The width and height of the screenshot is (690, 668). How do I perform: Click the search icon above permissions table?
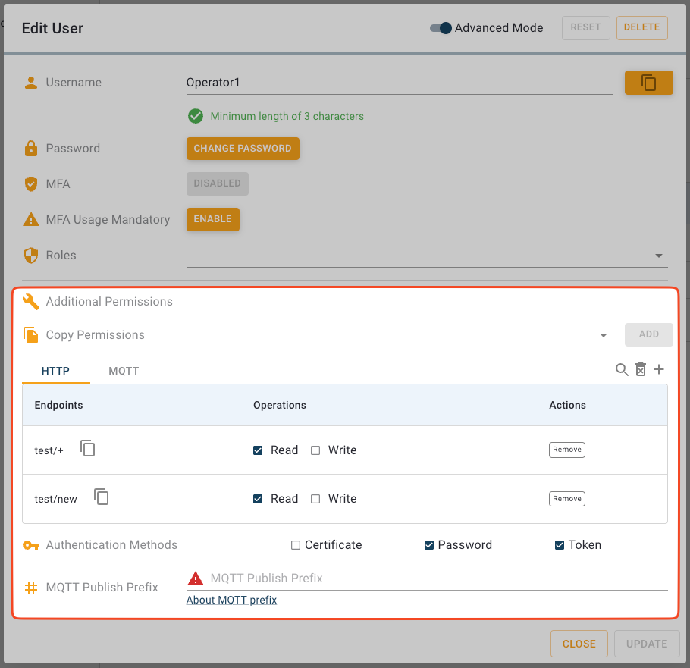[622, 369]
